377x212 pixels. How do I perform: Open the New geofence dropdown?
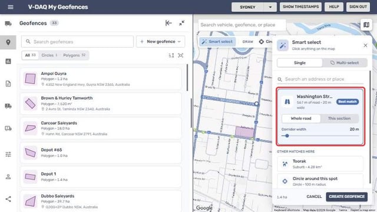pyautogui.click(x=161, y=42)
